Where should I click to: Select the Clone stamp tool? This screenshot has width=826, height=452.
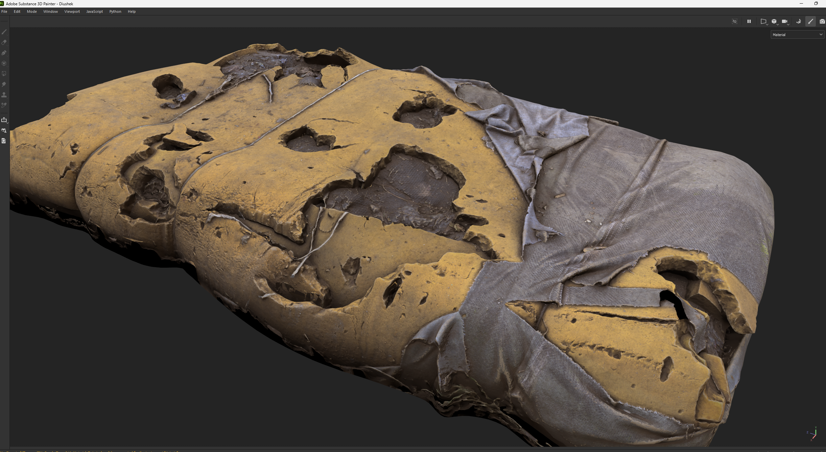point(4,95)
